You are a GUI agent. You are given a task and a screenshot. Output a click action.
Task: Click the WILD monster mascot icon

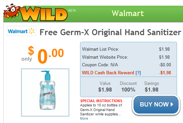pos(11,11)
